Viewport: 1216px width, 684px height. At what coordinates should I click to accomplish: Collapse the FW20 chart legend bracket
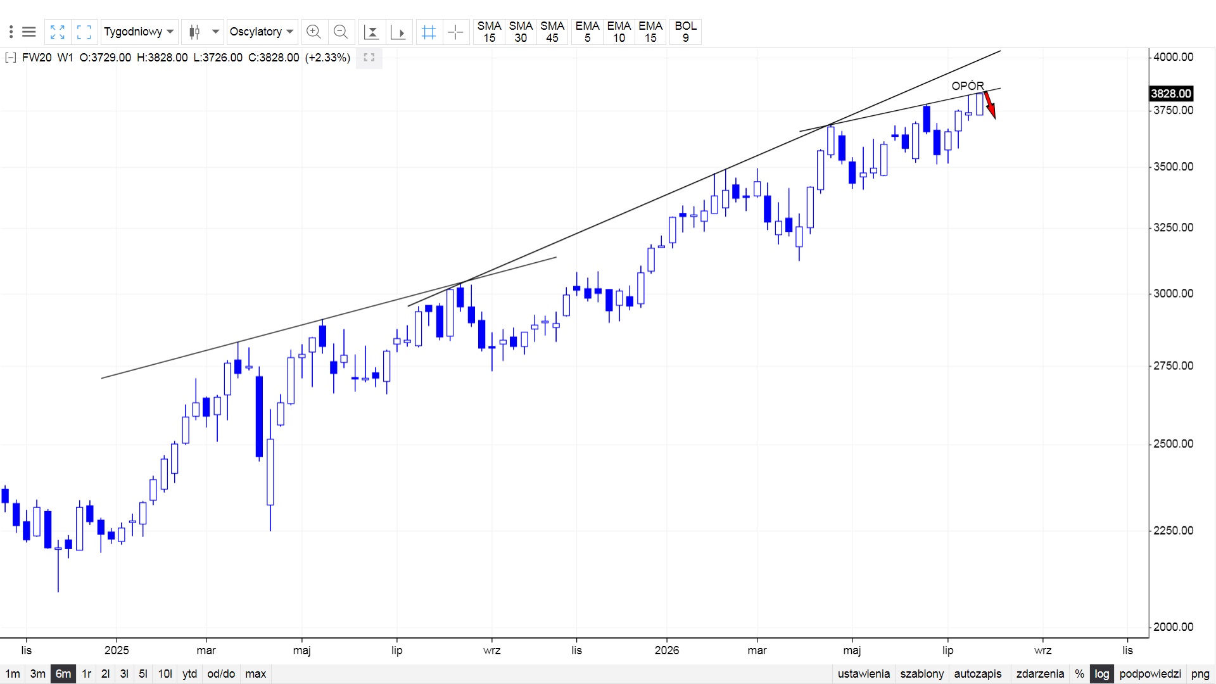[10, 58]
